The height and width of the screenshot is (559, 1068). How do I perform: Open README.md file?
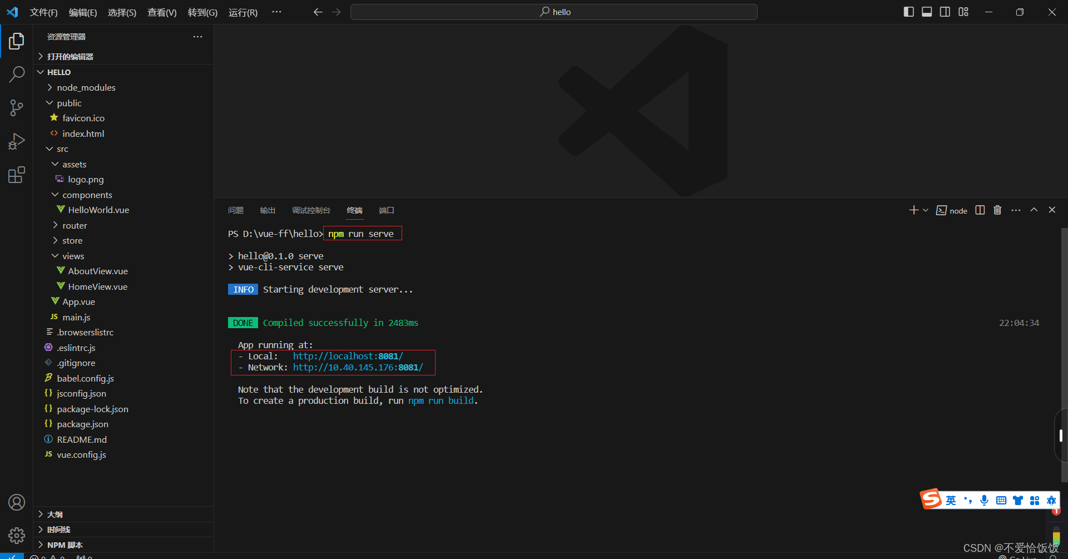pos(123,439)
